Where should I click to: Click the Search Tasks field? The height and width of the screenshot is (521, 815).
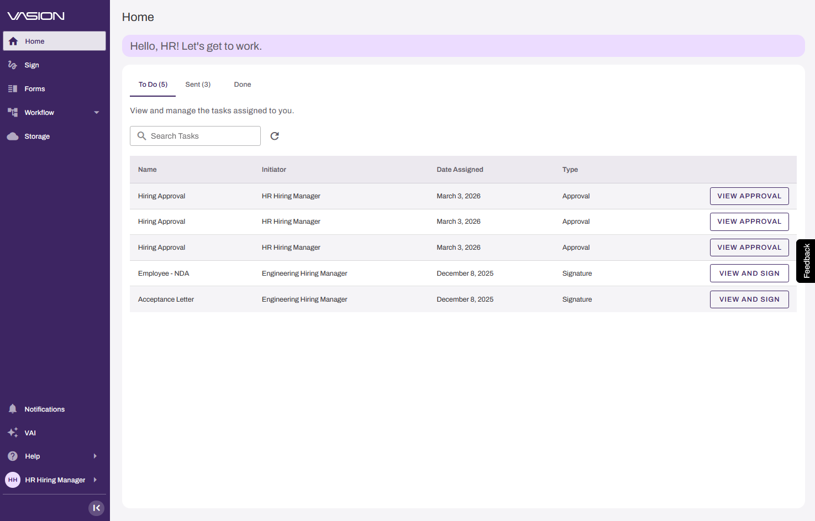pyautogui.click(x=195, y=136)
